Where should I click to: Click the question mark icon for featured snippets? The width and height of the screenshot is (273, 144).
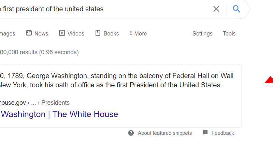click(x=131, y=133)
